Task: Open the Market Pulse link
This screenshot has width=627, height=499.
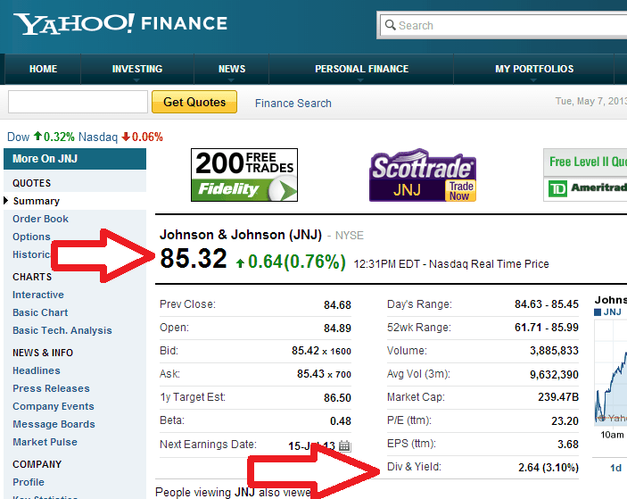Action: coord(45,442)
